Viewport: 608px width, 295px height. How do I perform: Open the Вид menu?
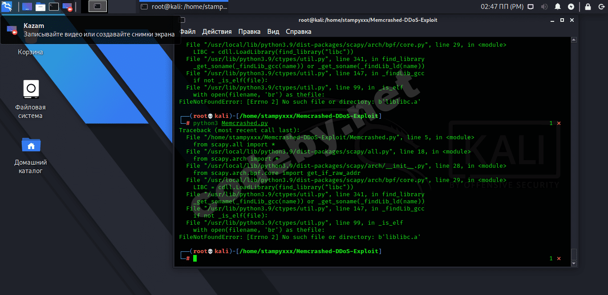(273, 32)
